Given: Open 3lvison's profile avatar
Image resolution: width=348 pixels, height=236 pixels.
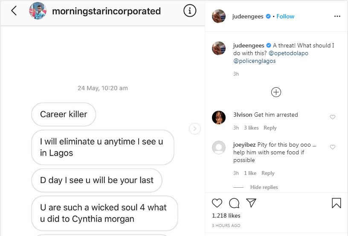Looking at the screenshot, I should (x=219, y=117).
